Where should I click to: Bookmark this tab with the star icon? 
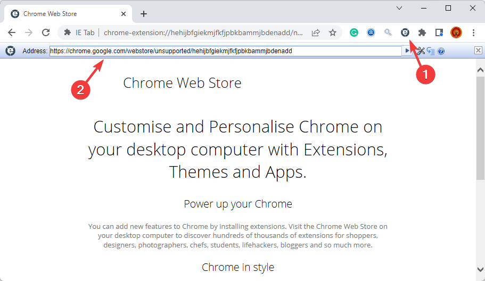[333, 32]
